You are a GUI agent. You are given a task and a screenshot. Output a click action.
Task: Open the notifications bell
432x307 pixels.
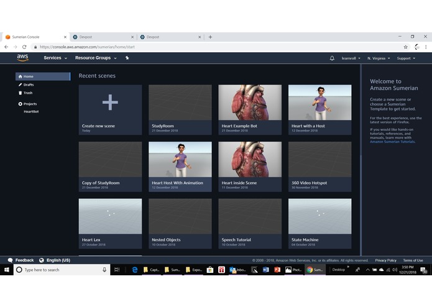coord(332,58)
